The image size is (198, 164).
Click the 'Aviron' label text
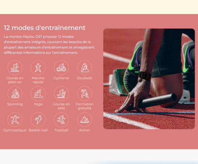coord(84,130)
